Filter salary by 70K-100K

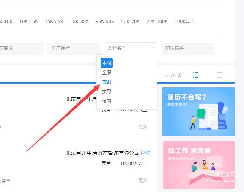(x=157, y=22)
